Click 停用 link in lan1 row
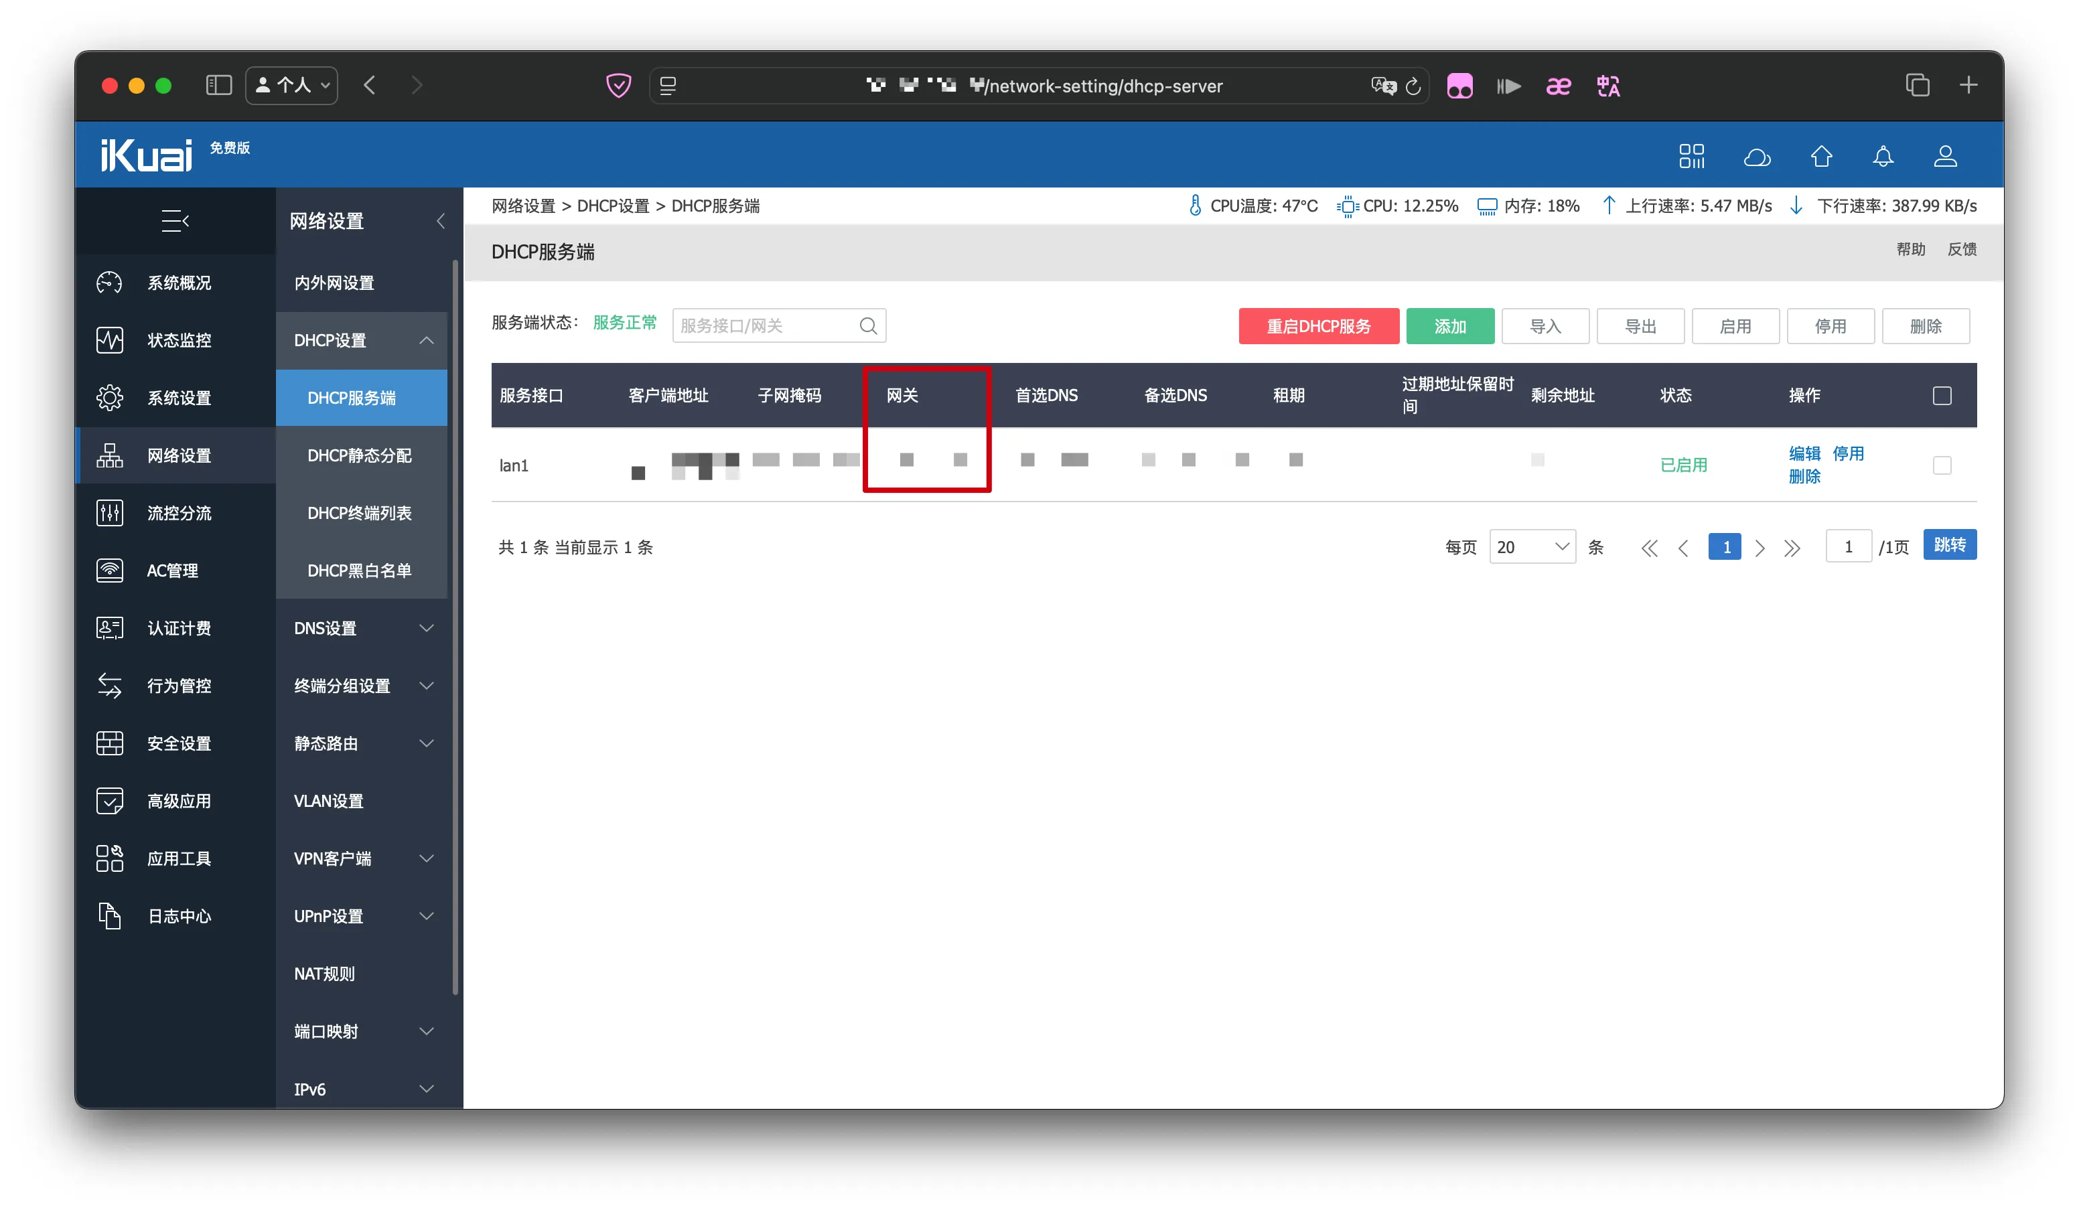Image resolution: width=2079 pixels, height=1208 pixels. (1848, 455)
